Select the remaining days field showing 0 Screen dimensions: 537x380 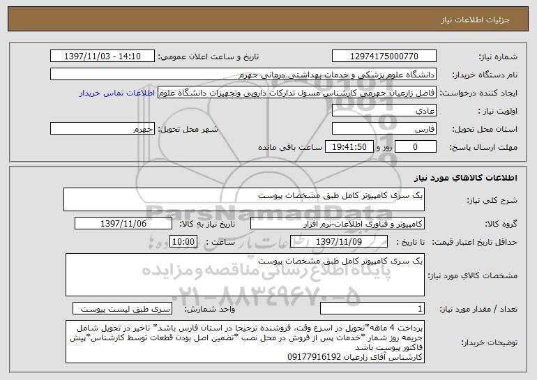pos(416,147)
